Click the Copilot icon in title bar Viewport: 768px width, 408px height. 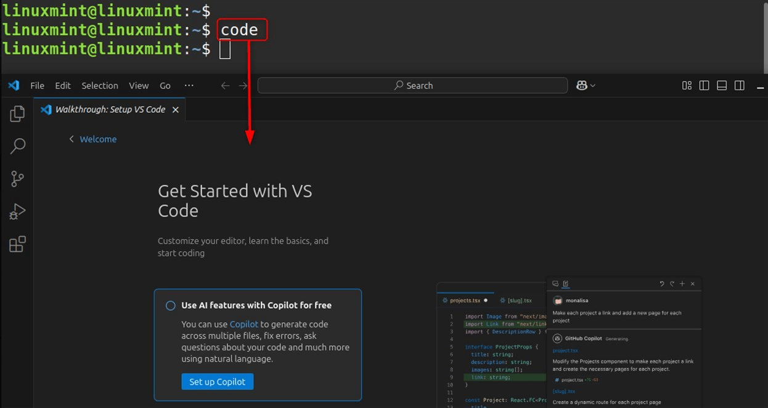(581, 86)
